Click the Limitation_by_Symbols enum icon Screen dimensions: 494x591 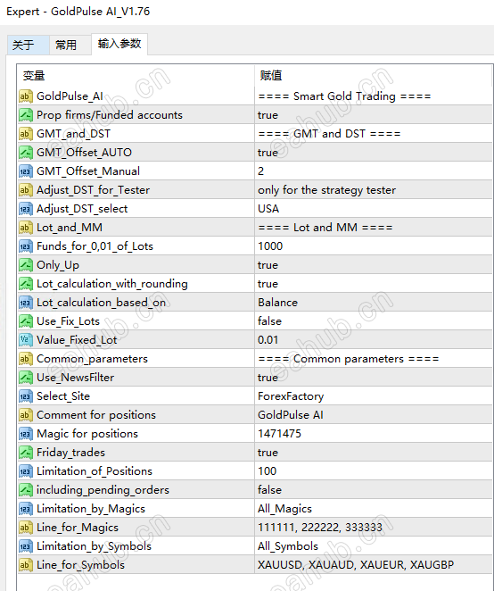[x=26, y=546]
